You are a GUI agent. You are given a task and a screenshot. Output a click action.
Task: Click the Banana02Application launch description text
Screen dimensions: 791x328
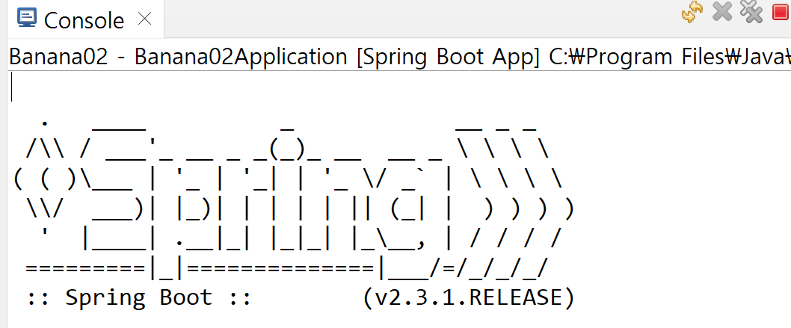click(x=399, y=57)
